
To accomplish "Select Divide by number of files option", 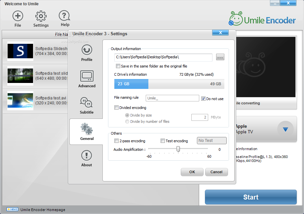I will click(127, 121).
